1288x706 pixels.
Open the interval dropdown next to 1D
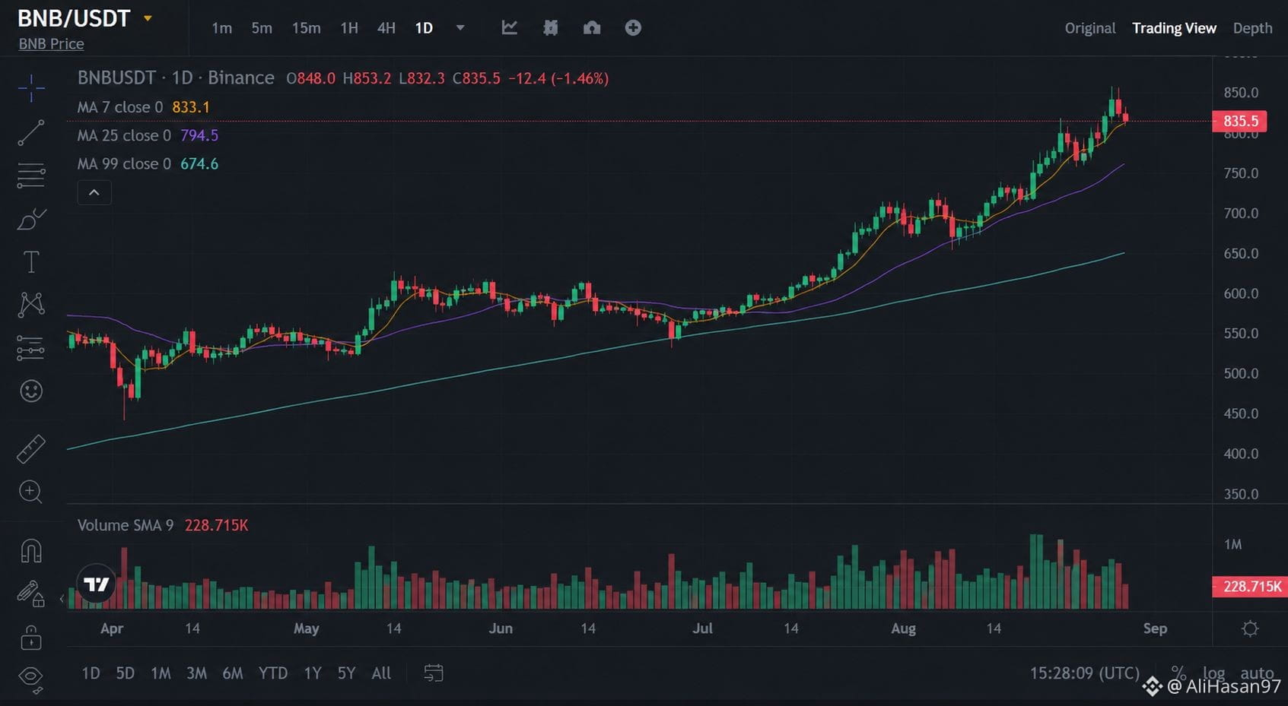pos(460,28)
